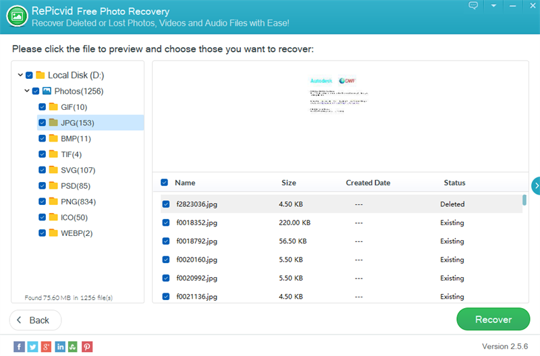This screenshot has width=540, height=356.
Task: Uncheck the f0018352.jpg file checkbox
Action: point(165,222)
